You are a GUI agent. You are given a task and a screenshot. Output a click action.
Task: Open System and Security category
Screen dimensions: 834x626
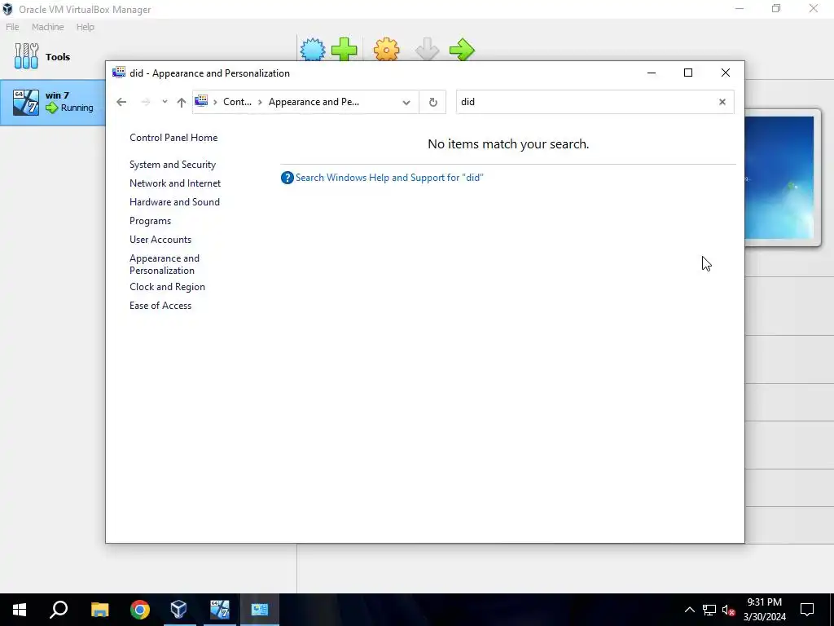[173, 165]
